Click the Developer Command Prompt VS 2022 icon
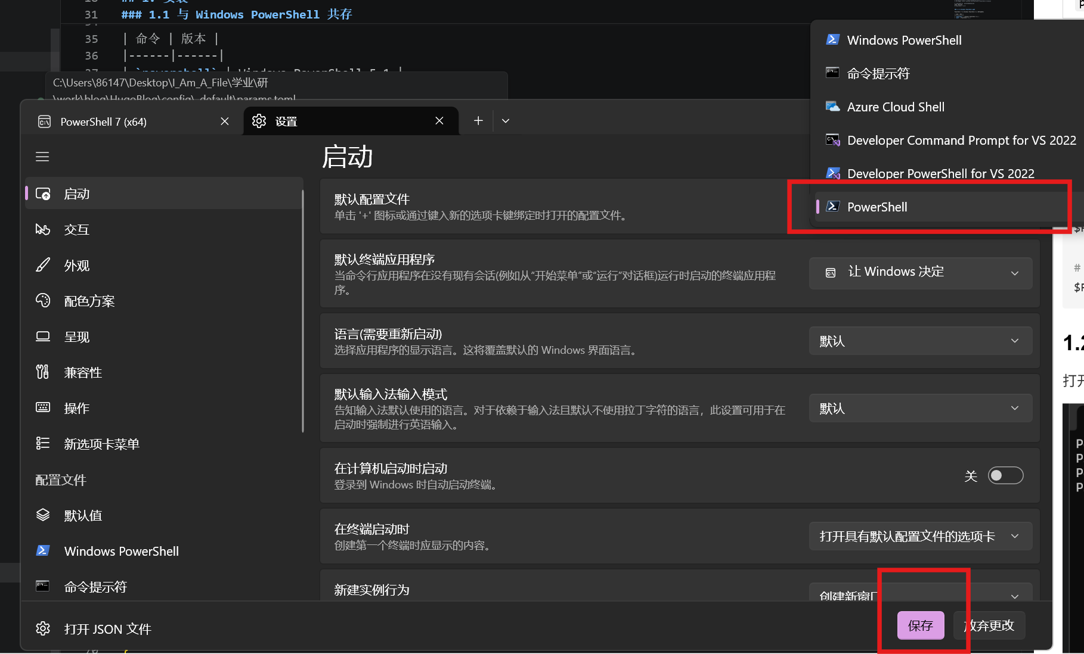This screenshot has height=654, width=1084. (x=832, y=140)
